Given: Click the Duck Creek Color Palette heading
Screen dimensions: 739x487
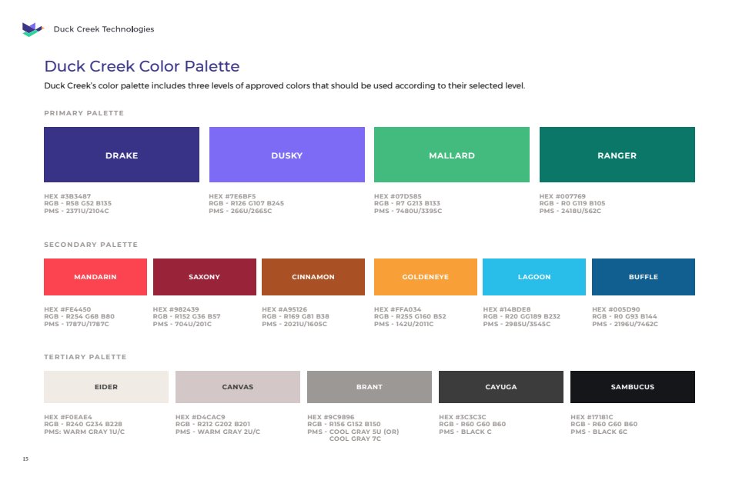Looking at the screenshot, I should pyautogui.click(x=142, y=66).
